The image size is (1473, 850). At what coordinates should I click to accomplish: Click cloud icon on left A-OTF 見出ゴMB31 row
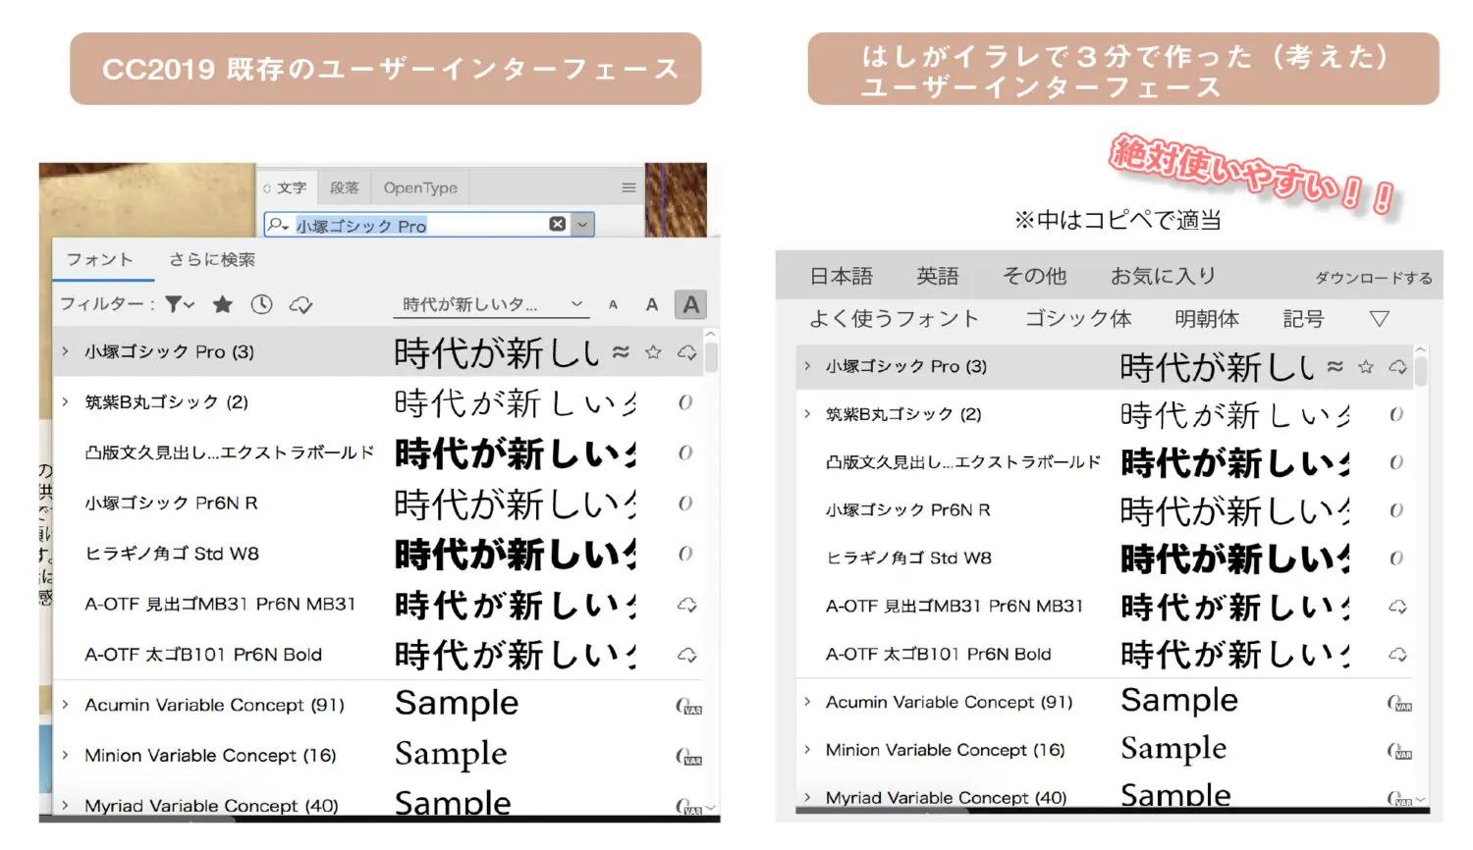(686, 605)
